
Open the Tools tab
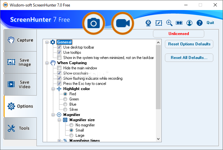(x=20, y=128)
